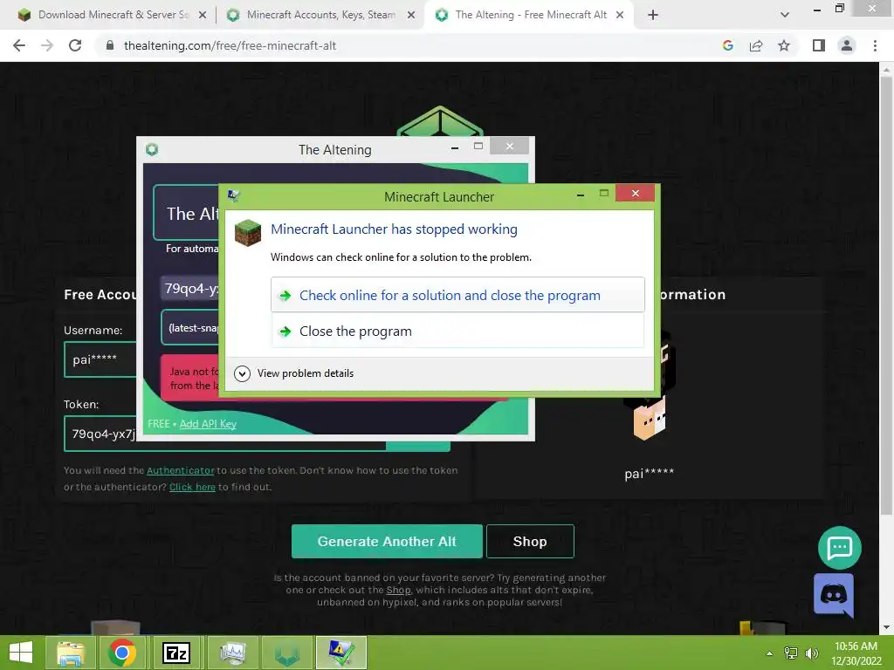Screen dimensions: 894x670
Task: Close The Altening authenticator window
Action: [509, 147]
